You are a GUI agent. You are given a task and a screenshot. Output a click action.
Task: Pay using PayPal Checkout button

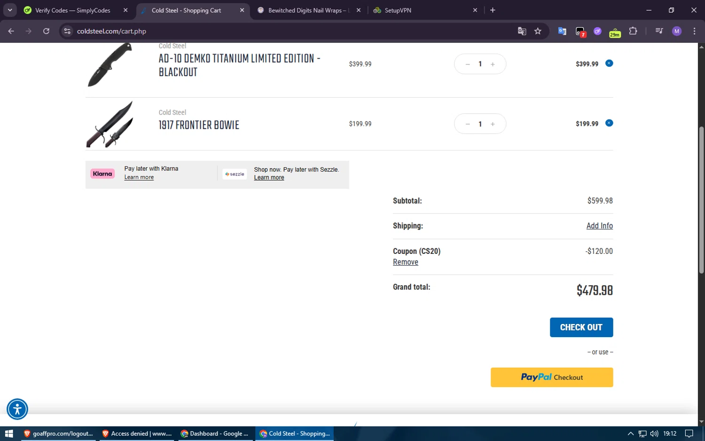(x=552, y=378)
